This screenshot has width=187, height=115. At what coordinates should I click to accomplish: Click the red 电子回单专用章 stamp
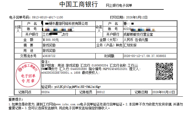pyautogui.click(x=28, y=75)
